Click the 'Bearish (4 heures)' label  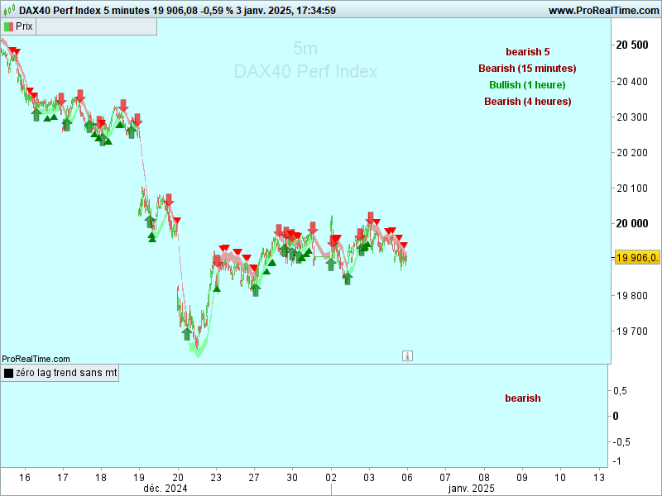click(528, 101)
